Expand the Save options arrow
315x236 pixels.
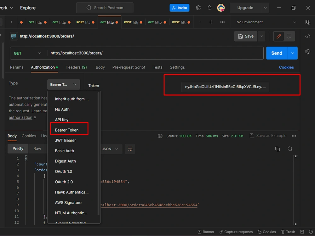click(261, 36)
